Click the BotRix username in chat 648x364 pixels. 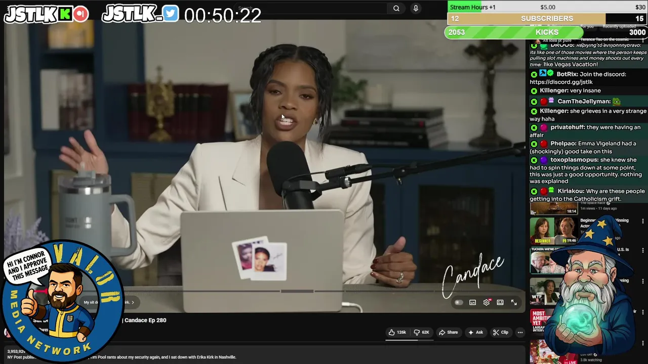tap(567, 74)
